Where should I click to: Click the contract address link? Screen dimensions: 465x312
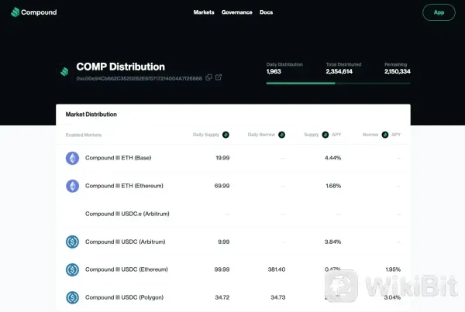click(x=139, y=78)
